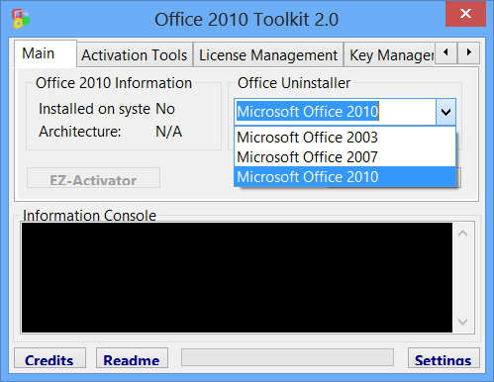
Task: Click the console scrollbar up arrow
Action: click(462, 234)
